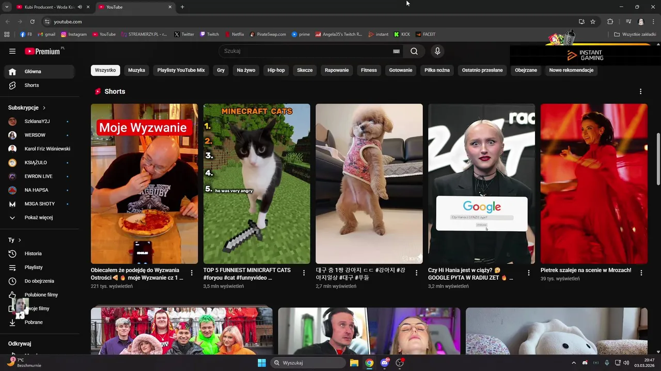This screenshot has height=371, width=661.
Task: Open Discord from the taskbar
Action: tap(384, 363)
